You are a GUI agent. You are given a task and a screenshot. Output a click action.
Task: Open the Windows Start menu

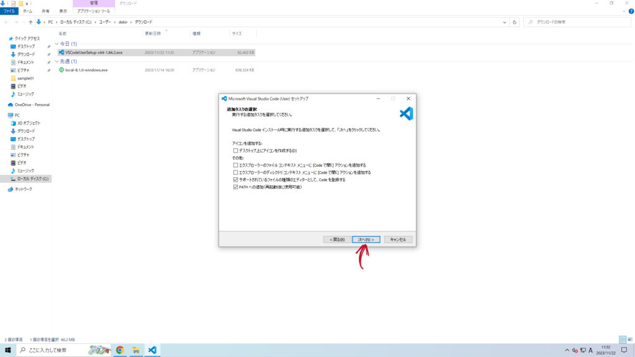click(7, 350)
